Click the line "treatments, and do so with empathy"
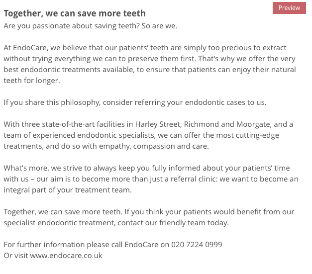 coord(106,146)
